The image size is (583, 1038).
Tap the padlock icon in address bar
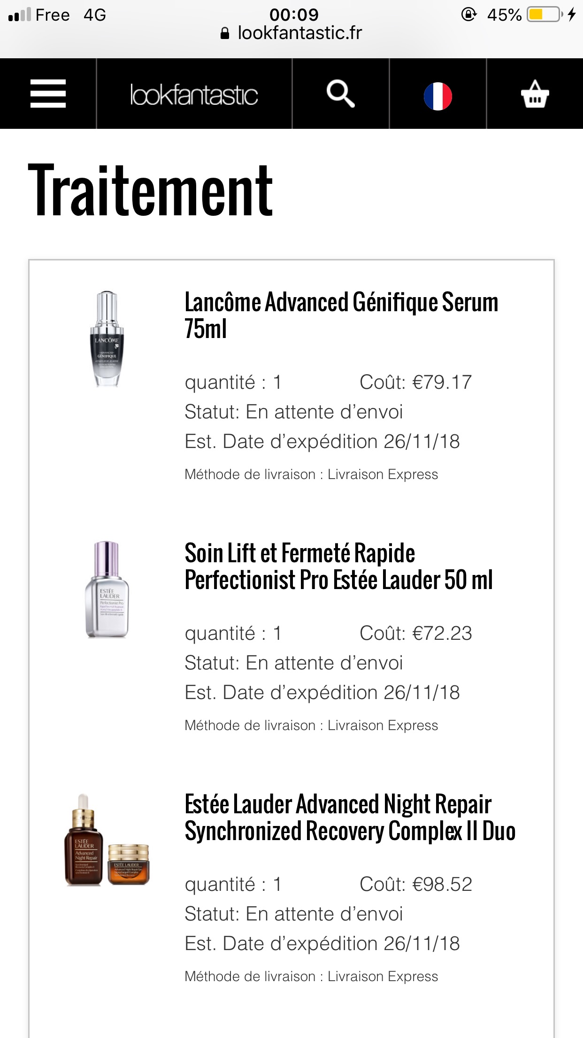225,33
